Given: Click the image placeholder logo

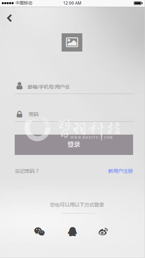Looking at the screenshot, I should pos(72,42).
